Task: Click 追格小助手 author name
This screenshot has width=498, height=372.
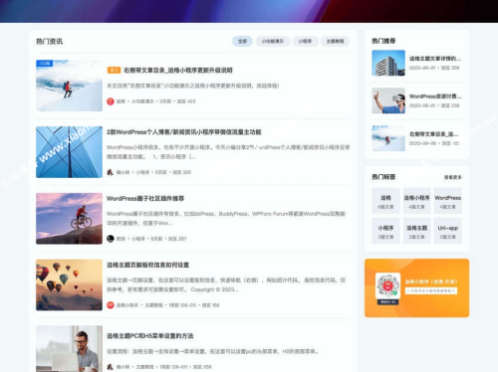Action: [x=127, y=305]
